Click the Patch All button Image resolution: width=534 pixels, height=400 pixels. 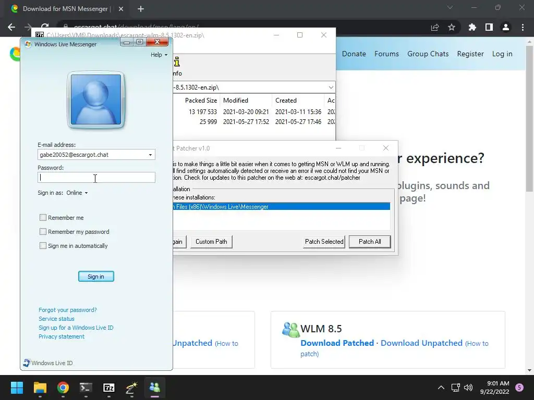370,242
